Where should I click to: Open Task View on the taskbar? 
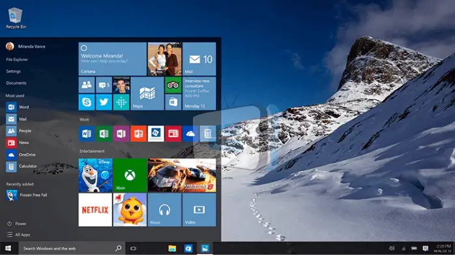133,248
